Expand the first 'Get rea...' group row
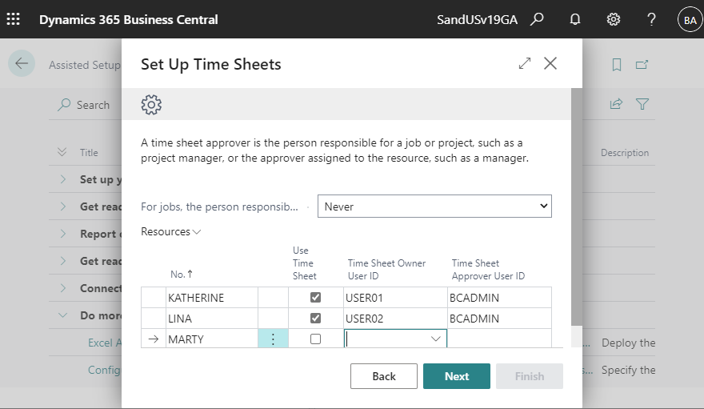The image size is (704, 409). point(63,207)
